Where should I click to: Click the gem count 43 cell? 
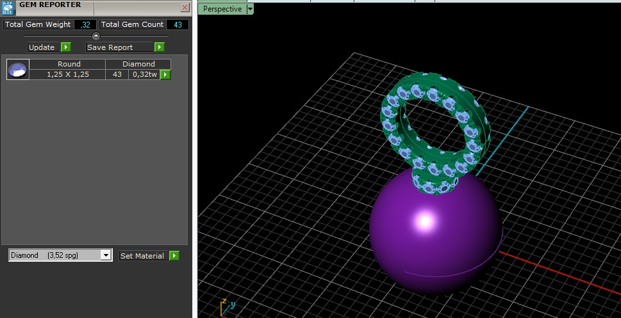117,74
